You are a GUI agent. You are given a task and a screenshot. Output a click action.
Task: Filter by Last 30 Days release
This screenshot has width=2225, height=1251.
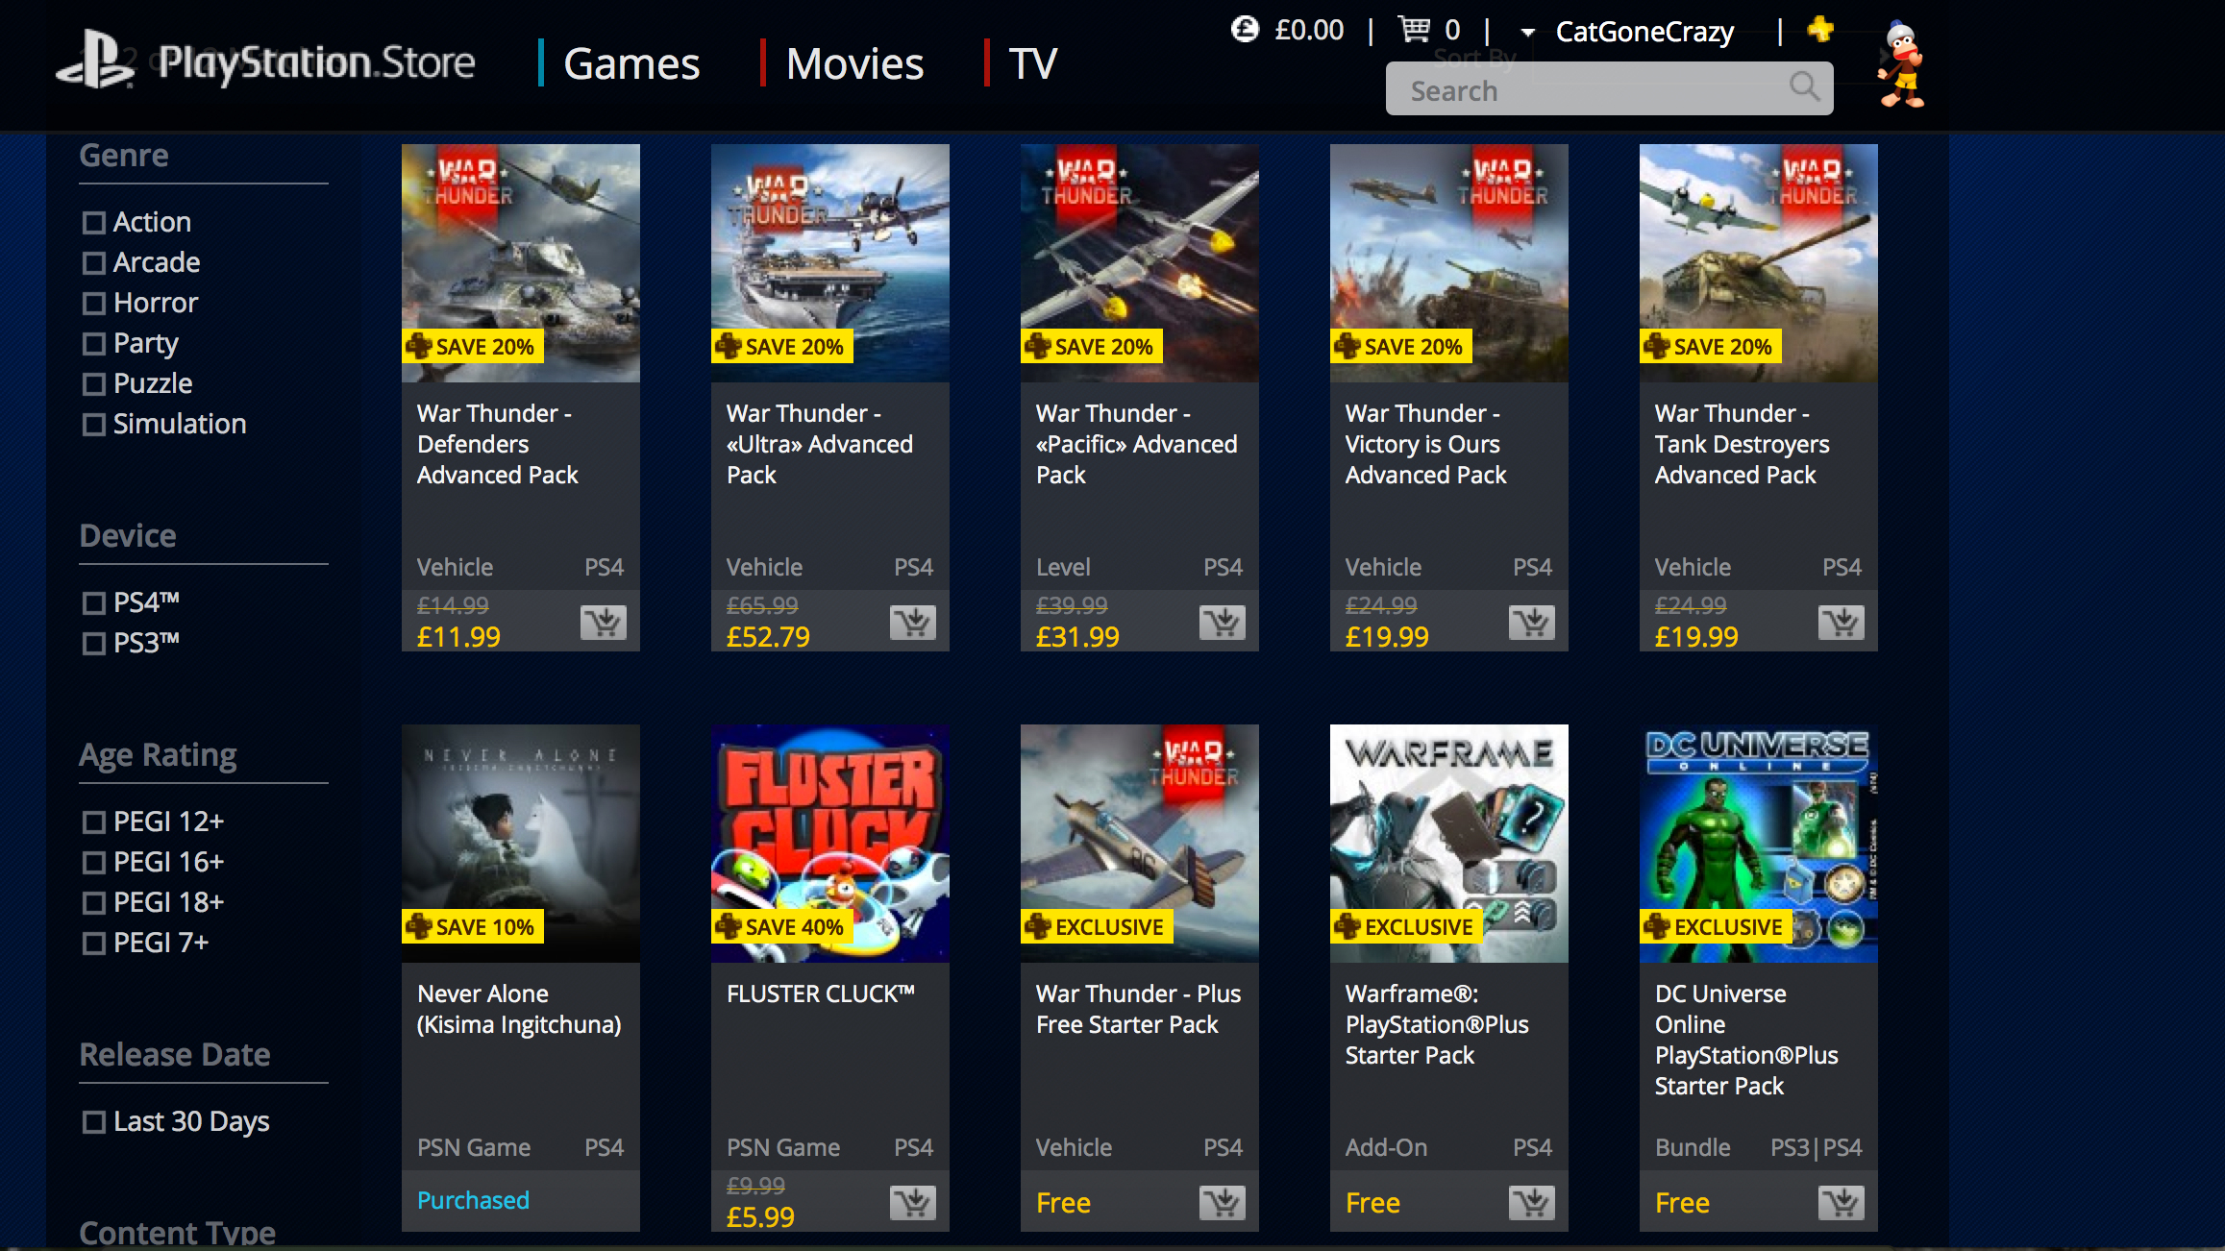(93, 1122)
